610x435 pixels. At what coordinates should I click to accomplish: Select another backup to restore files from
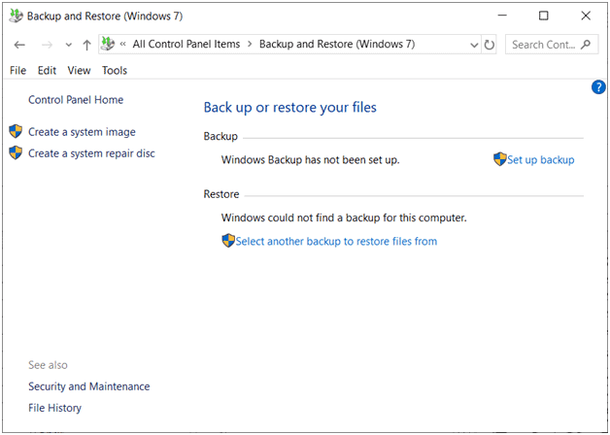[336, 241]
